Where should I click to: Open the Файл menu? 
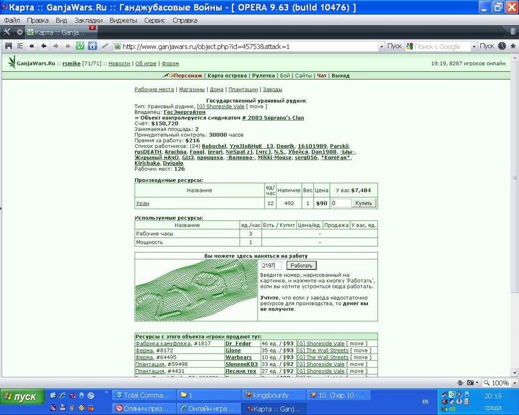coord(12,20)
